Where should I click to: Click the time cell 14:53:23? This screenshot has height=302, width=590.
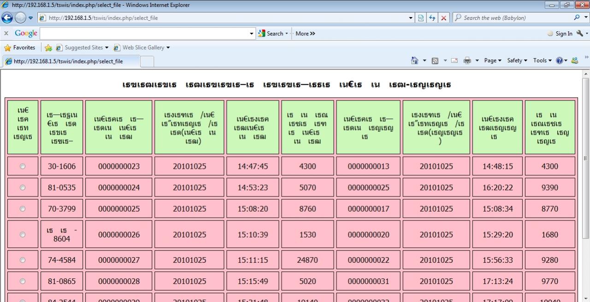[253, 188]
